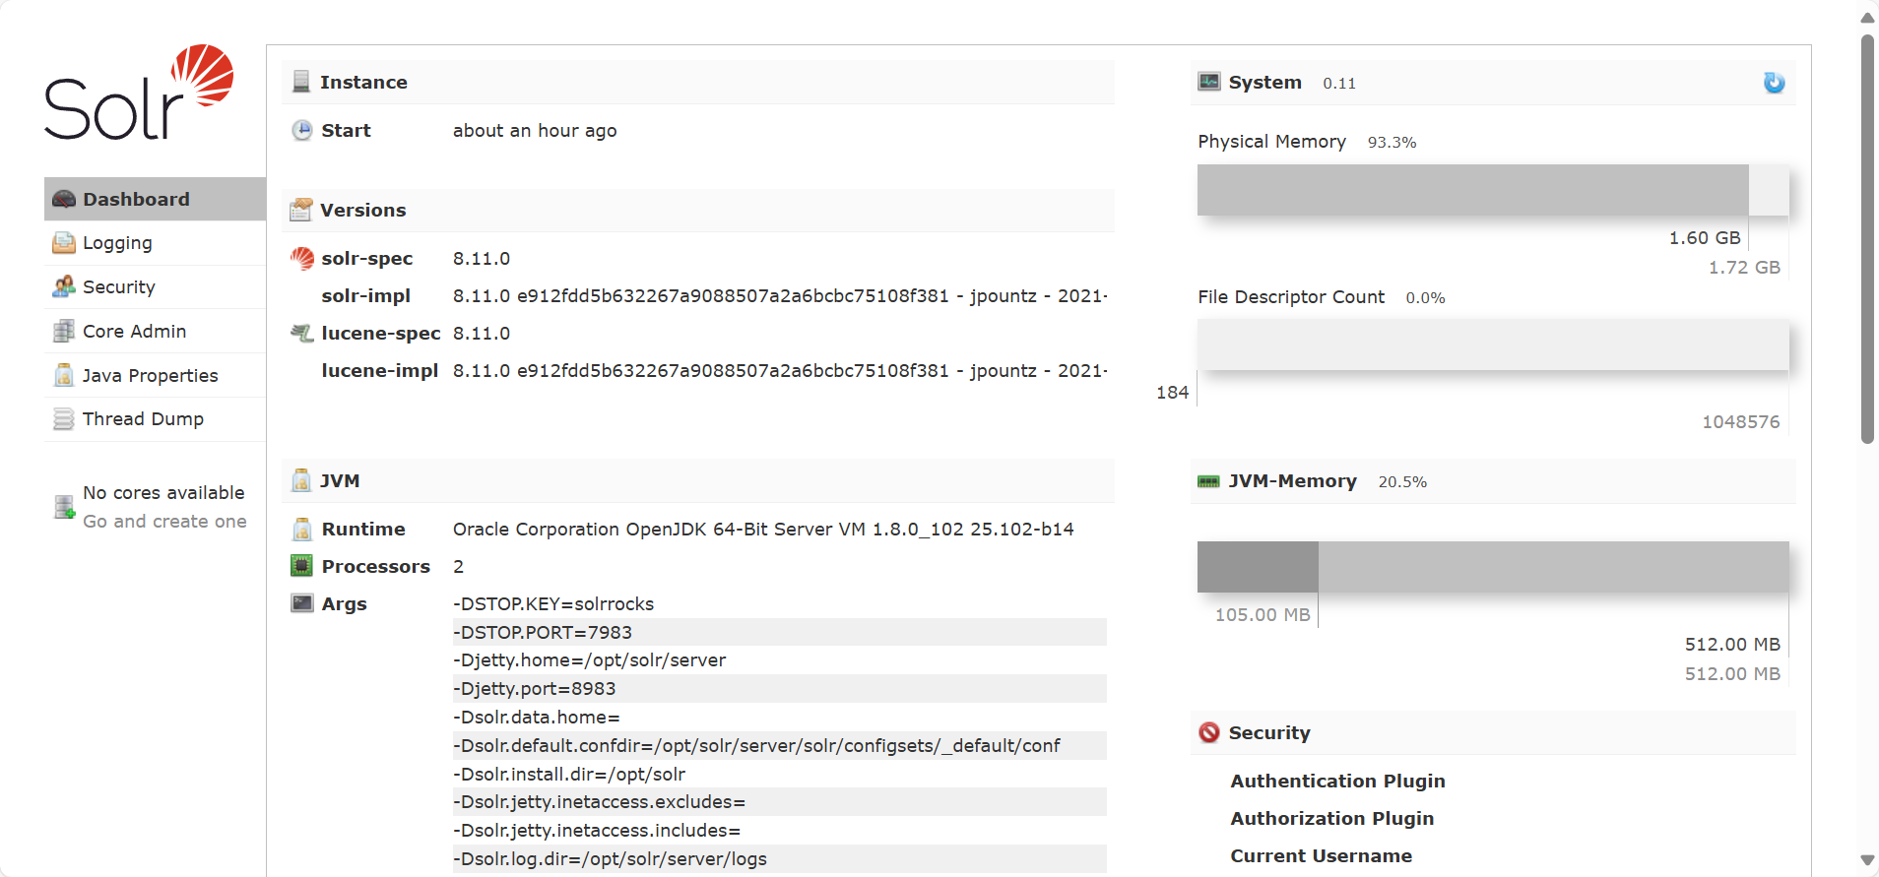The height and width of the screenshot is (877, 1879).
Task: Click the Logging icon in sidebar
Action: [x=64, y=243]
